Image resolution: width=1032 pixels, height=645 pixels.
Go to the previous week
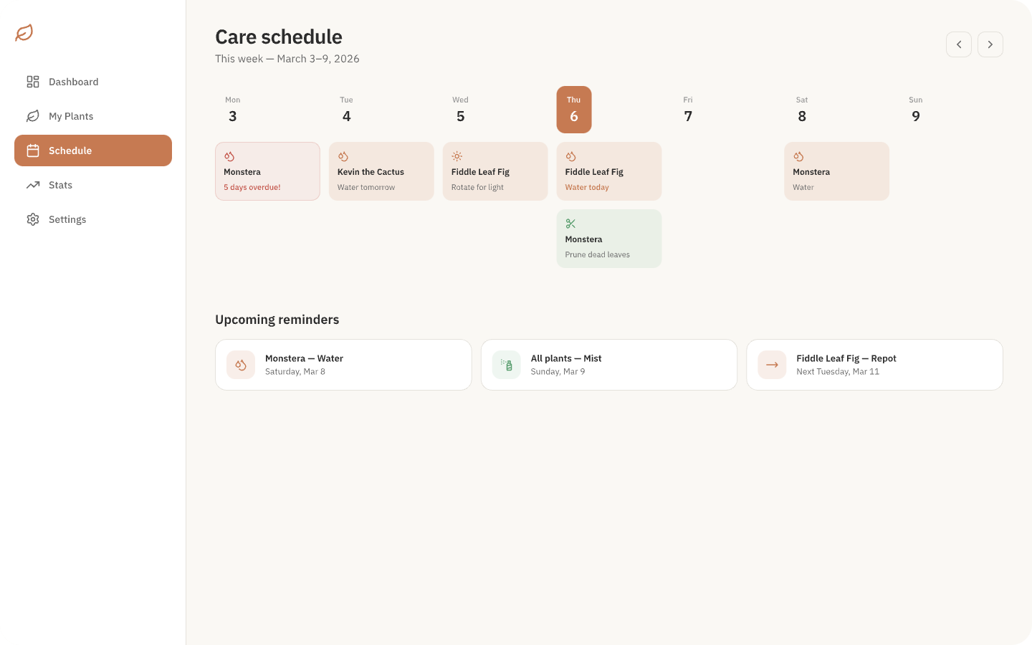coord(959,44)
